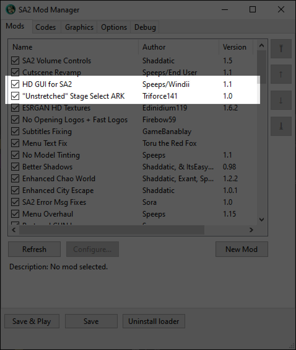The height and width of the screenshot is (350, 296).
Task: Click the Uninstall loader button
Action: pos(154,321)
